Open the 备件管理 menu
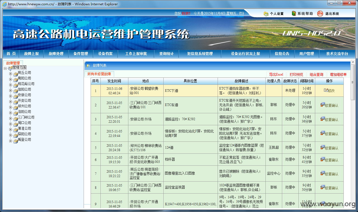Viewport: 358px width, 212px height. click(x=81, y=54)
